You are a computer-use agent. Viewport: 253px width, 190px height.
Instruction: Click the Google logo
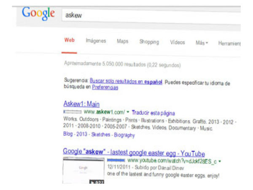[x=38, y=14]
